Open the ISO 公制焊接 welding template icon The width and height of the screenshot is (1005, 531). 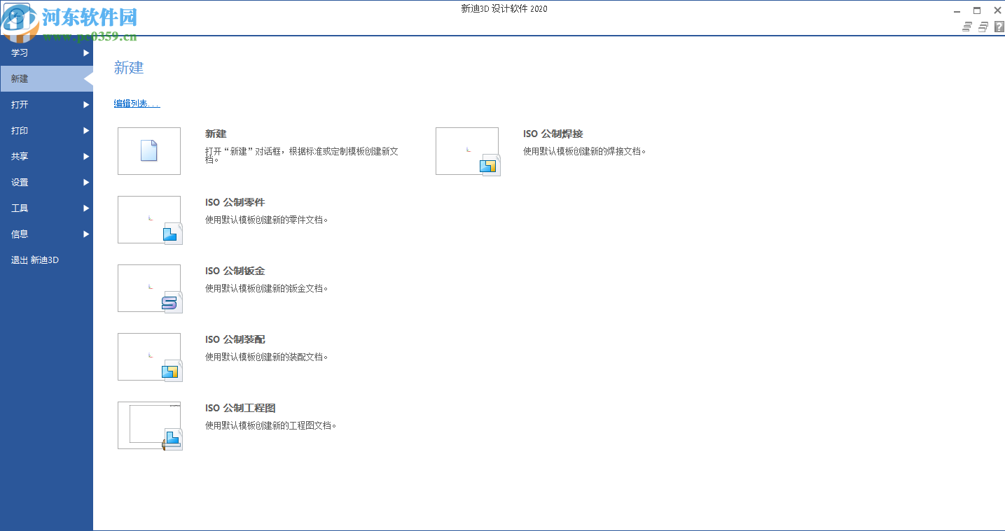point(467,150)
